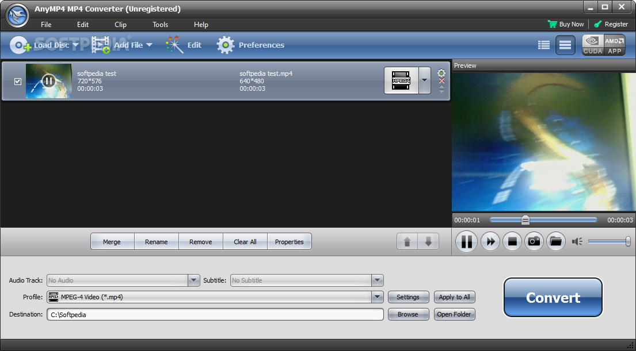Image resolution: width=636 pixels, height=351 pixels.
Task: Click the Destination path field
Action: pos(215,315)
